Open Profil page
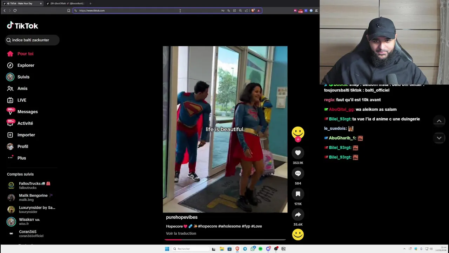This screenshot has width=449, height=253. click(x=18, y=147)
